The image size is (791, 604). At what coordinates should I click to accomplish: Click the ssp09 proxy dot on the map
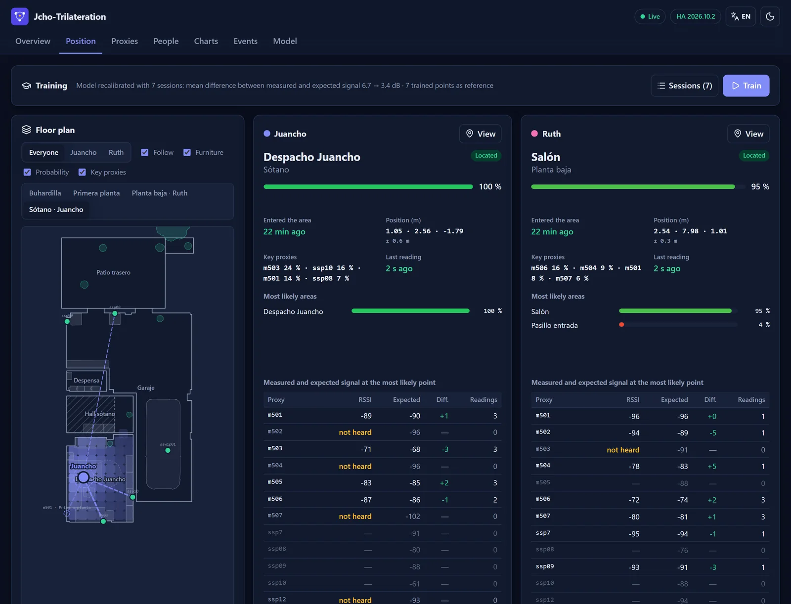click(67, 321)
